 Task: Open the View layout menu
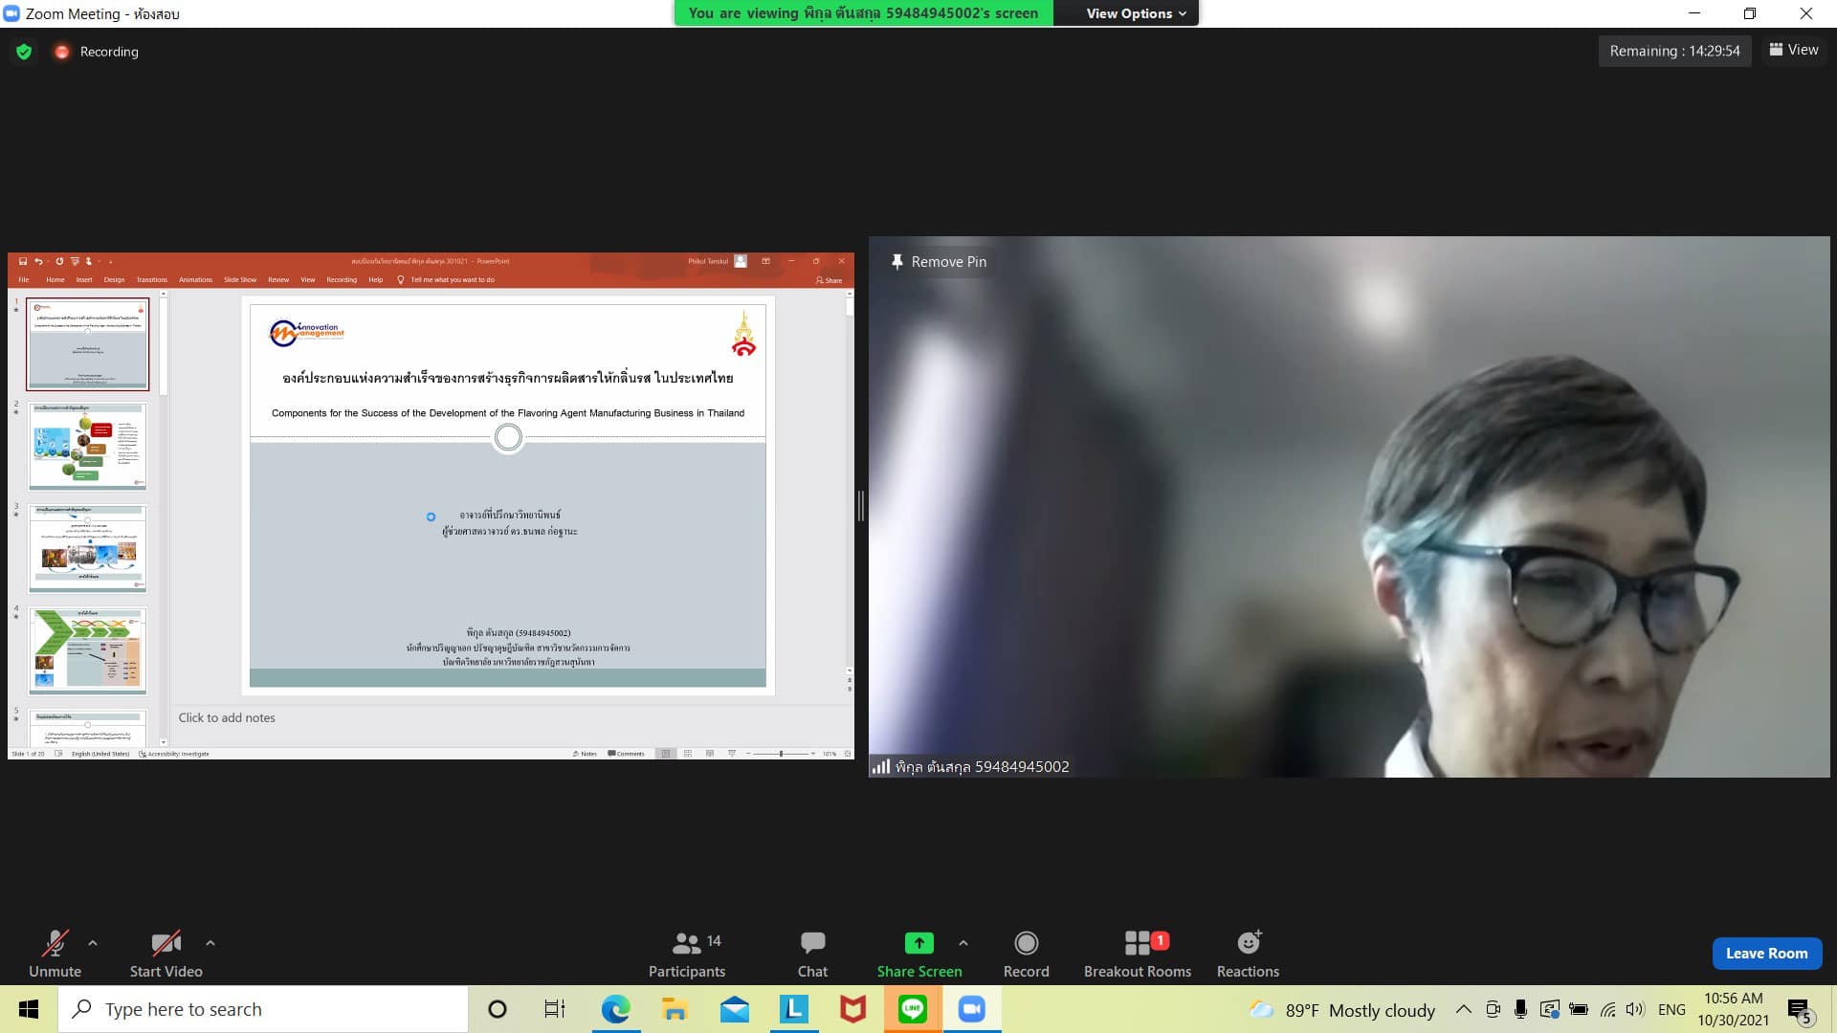coord(1794,50)
